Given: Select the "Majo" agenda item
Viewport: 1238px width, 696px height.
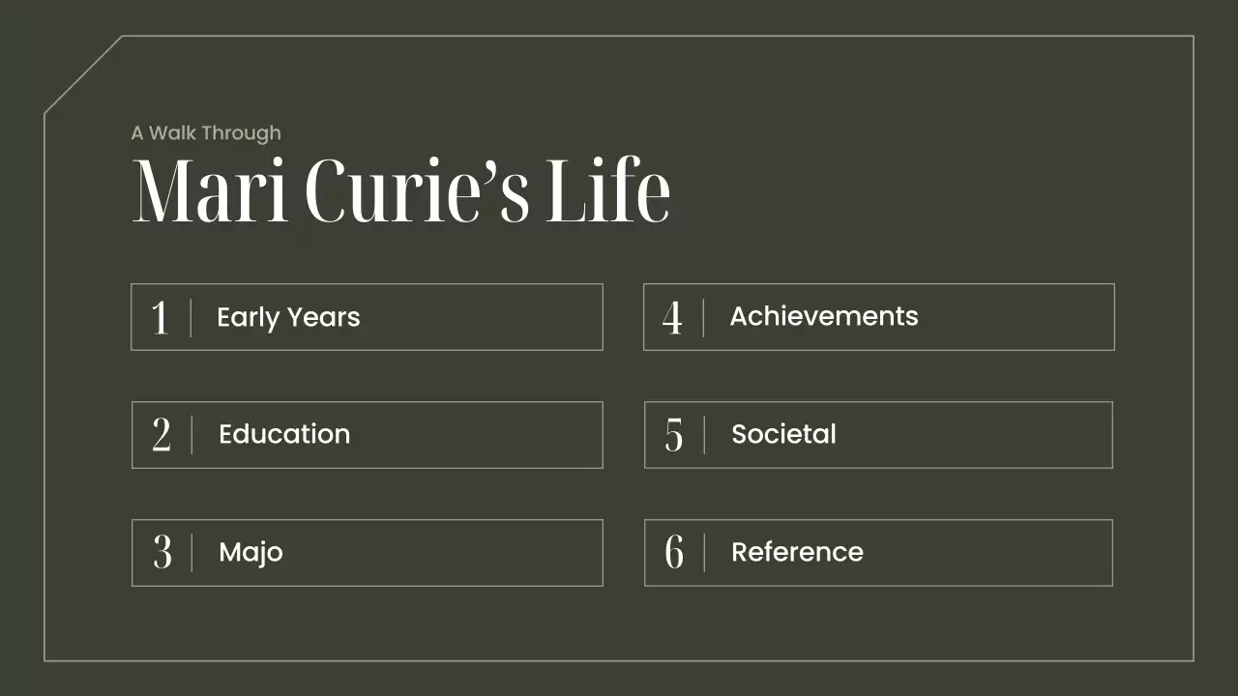Looking at the screenshot, I should click(x=251, y=553).
